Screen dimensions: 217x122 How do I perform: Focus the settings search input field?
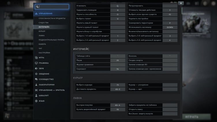tap(53, 7)
